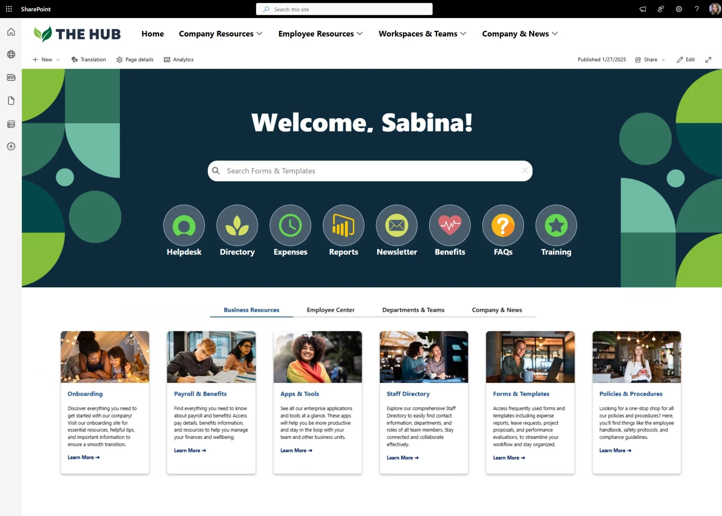Click Learn More under Staff Directory
The width and height of the screenshot is (722, 516).
[402, 458]
